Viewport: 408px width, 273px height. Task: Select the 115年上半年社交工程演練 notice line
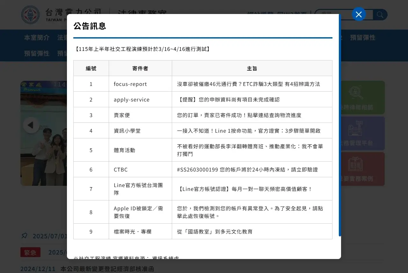tap(142, 49)
